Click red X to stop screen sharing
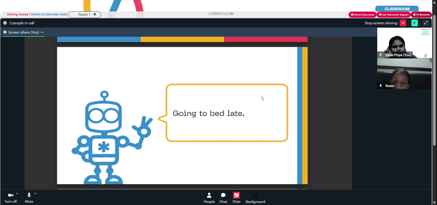This screenshot has height=205, width=437. tap(403, 23)
